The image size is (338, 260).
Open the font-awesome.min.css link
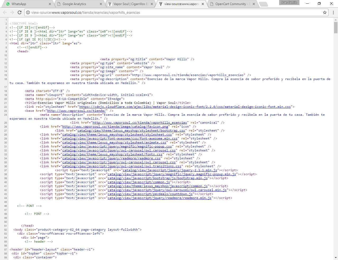[x=120, y=138]
